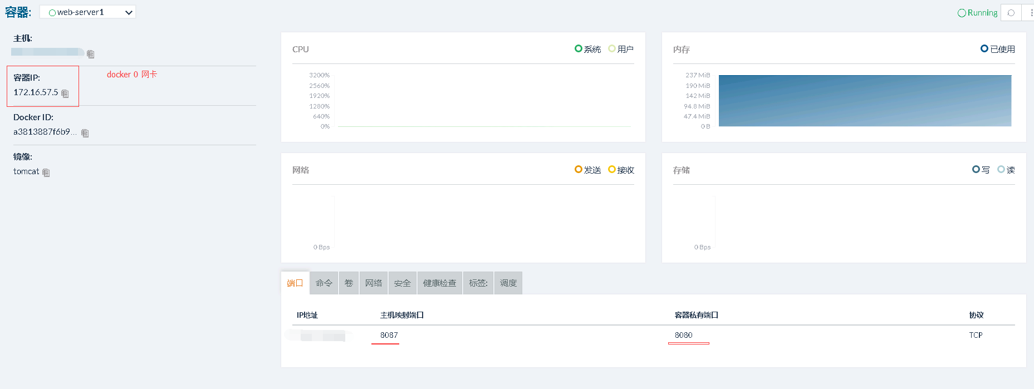Open the 标签 tab

pos(478,283)
